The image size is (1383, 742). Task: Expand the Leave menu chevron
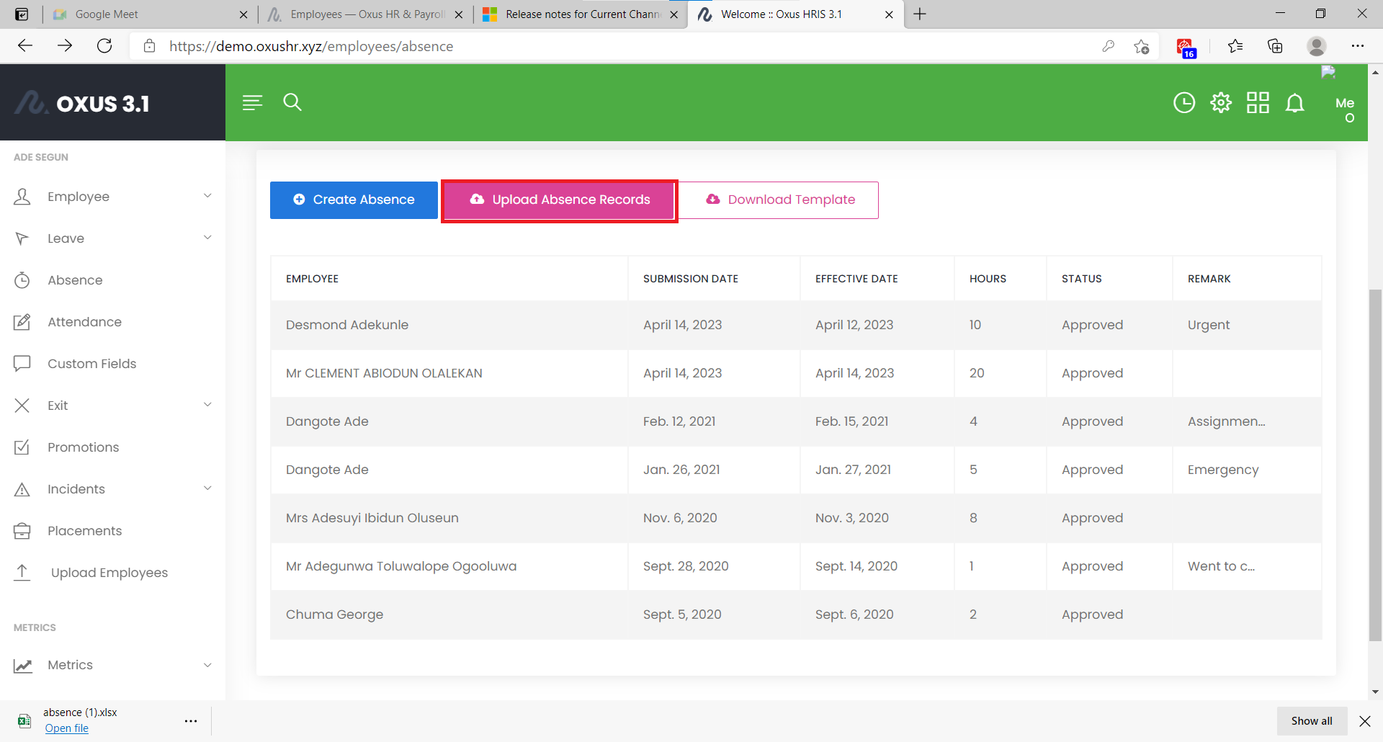point(207,238)
